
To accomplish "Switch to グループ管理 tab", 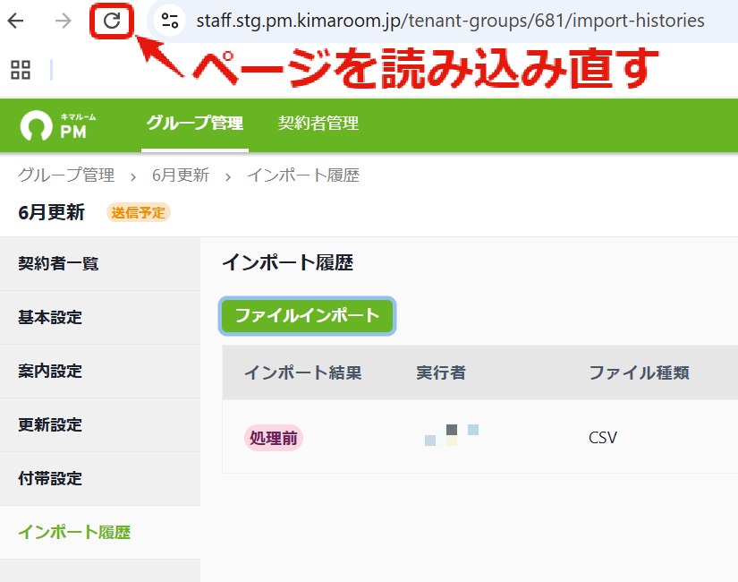I will point(194,124).
